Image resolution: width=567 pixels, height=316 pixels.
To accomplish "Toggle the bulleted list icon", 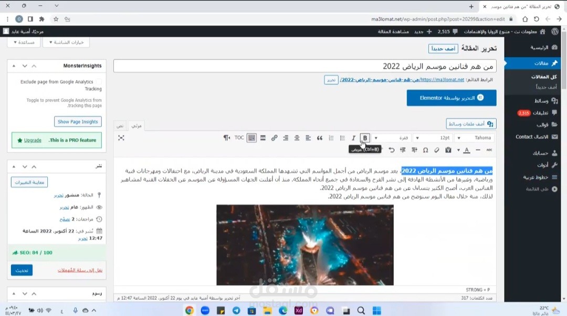I will (342, 138).
